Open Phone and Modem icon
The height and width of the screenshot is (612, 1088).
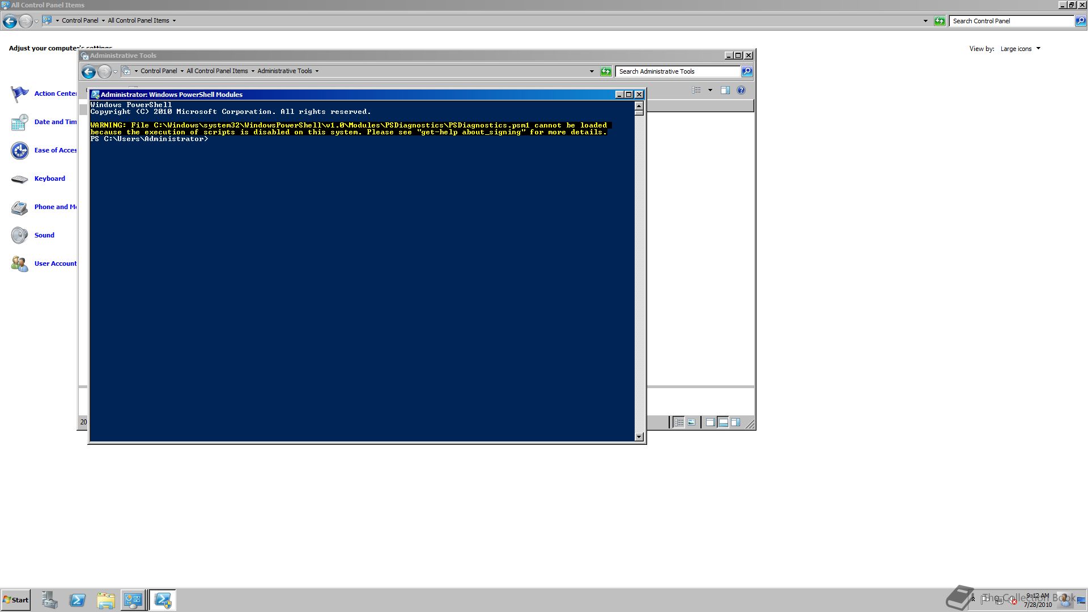click(x=20, y=207)
